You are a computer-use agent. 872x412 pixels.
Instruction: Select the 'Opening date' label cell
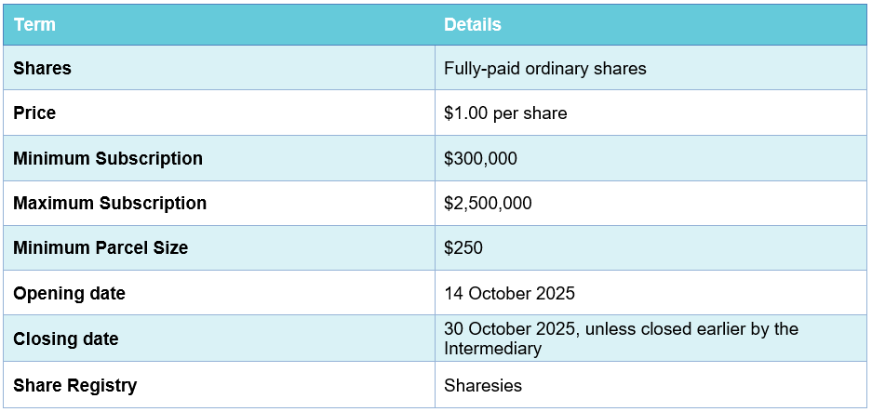pos(69,294)
